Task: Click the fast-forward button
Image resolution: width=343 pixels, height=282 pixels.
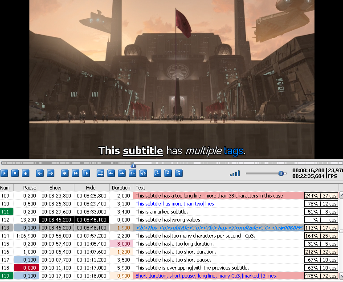Action: [x=75, y=173]
